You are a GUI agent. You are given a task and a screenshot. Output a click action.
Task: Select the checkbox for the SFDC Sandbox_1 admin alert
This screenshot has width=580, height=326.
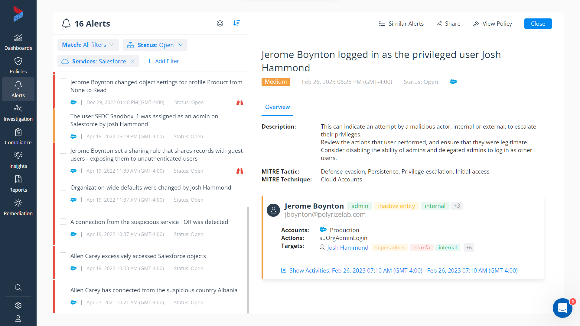63,116
